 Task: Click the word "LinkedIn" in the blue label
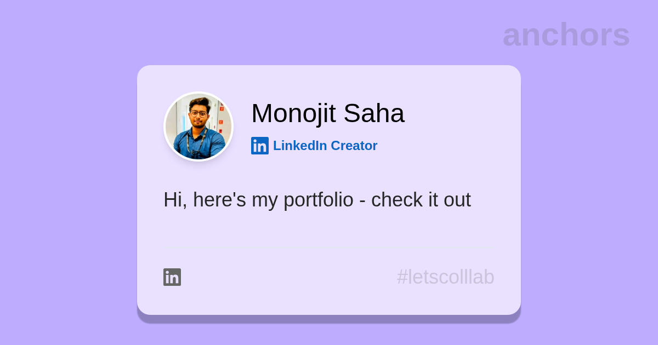tap(299, 146)
